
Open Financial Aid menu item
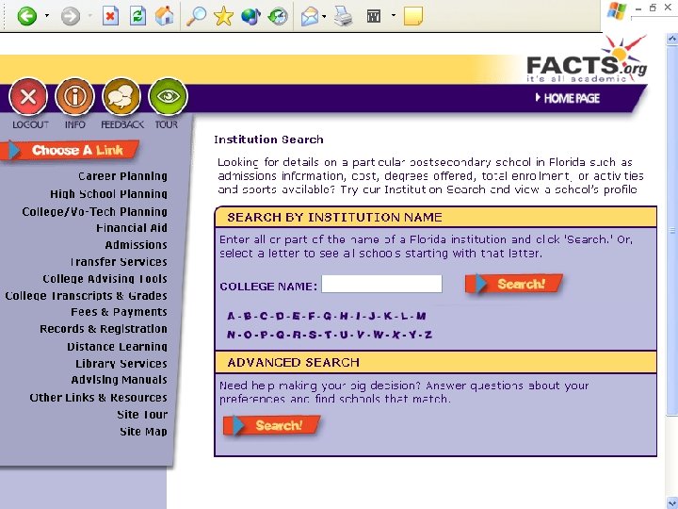[x=132, y=228]
